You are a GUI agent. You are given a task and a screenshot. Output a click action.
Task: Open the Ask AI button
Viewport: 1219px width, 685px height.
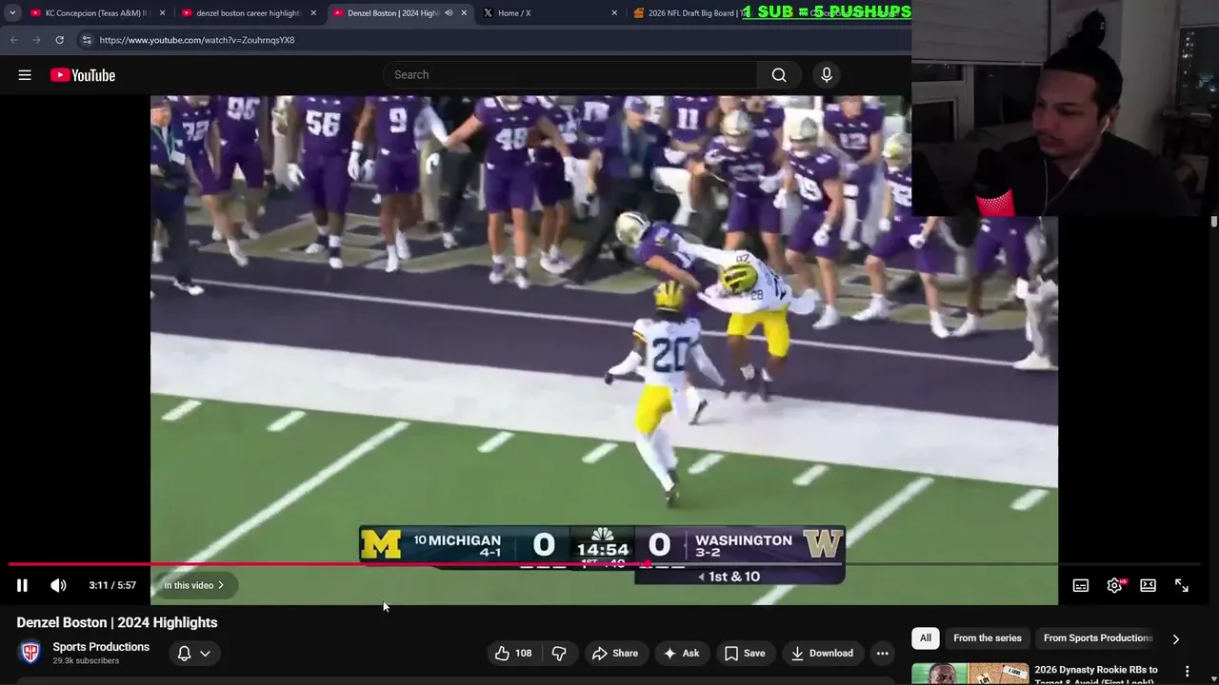tap(681, 653)
